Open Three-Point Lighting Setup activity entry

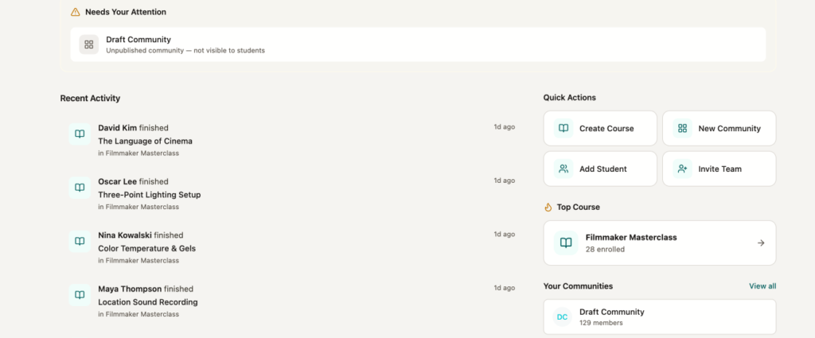149,195
